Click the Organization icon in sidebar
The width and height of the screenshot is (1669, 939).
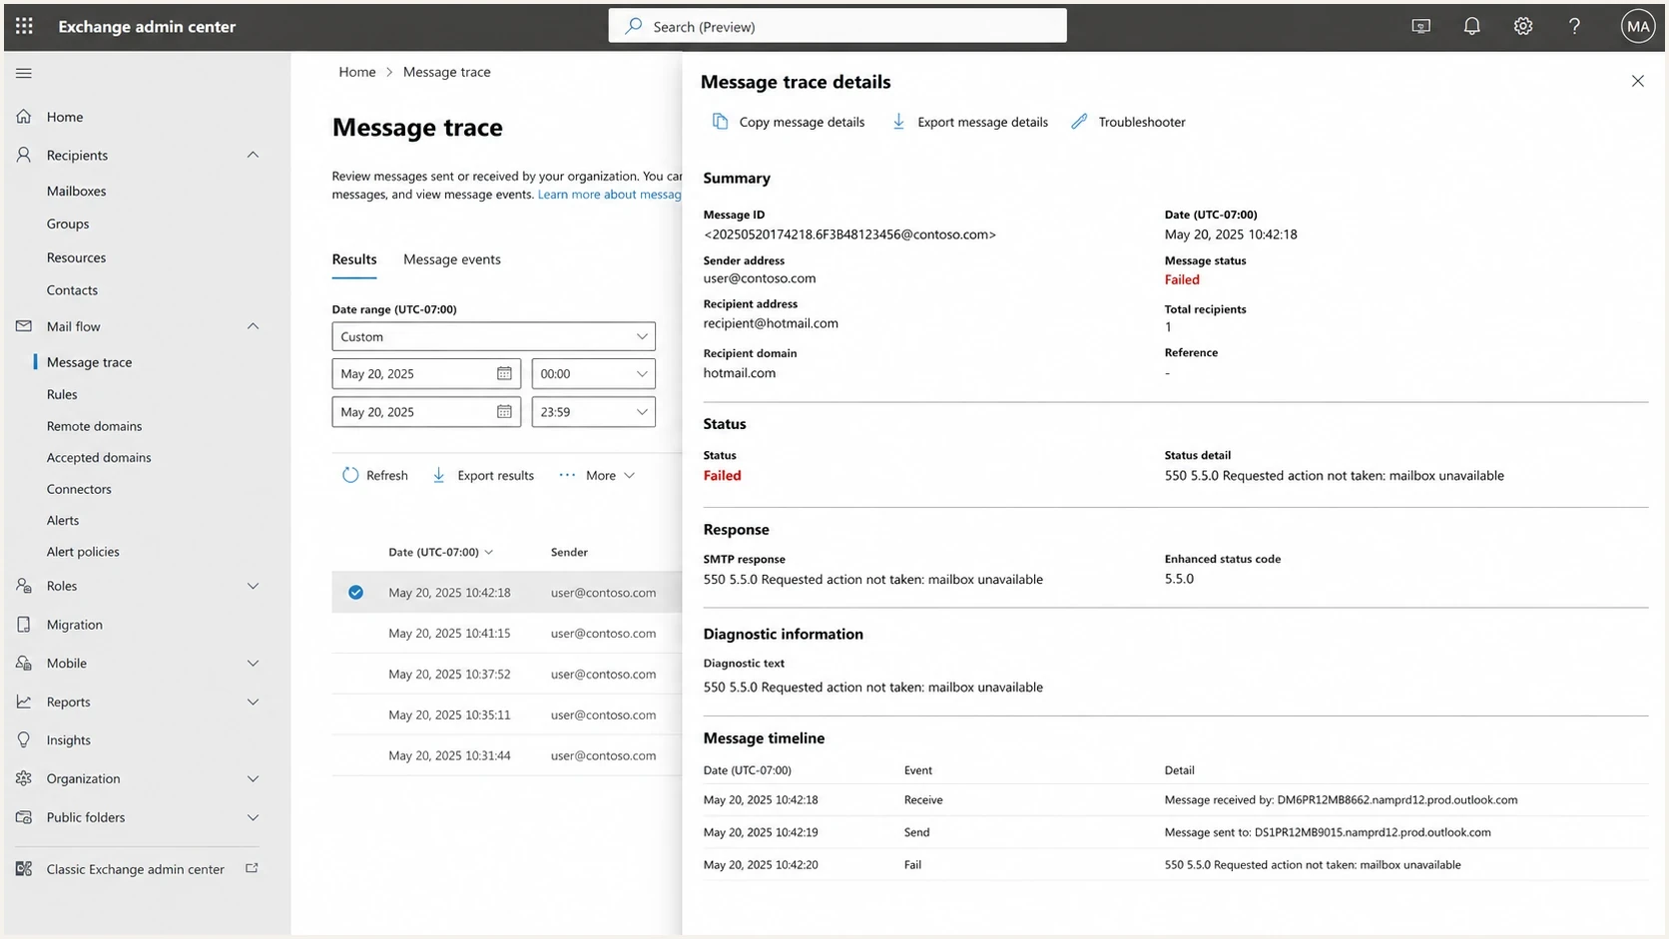coord(24,778)
